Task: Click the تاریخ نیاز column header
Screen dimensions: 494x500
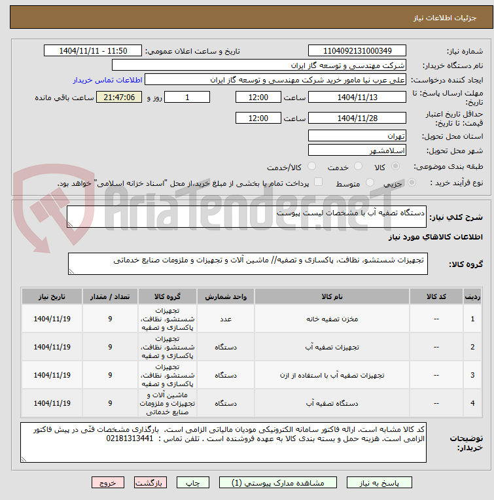Action: click(52, 296)
